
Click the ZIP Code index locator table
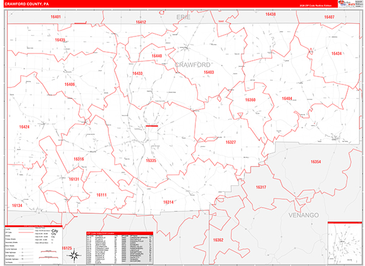pos(120,248)
